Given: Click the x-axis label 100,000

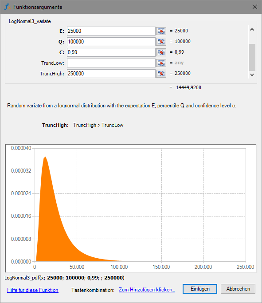Looking at the screenshot, I should (x=119, y=267).
